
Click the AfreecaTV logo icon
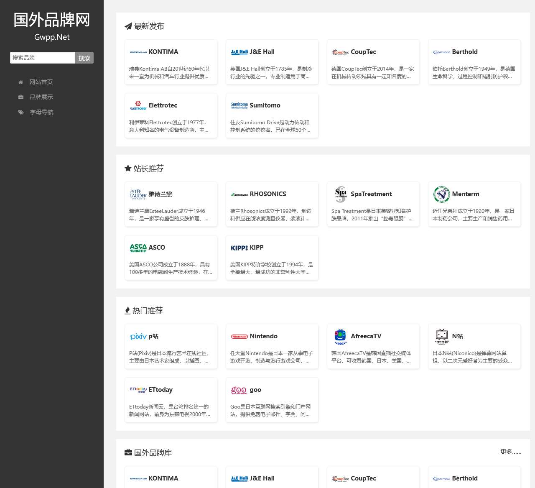click(341, 336)
